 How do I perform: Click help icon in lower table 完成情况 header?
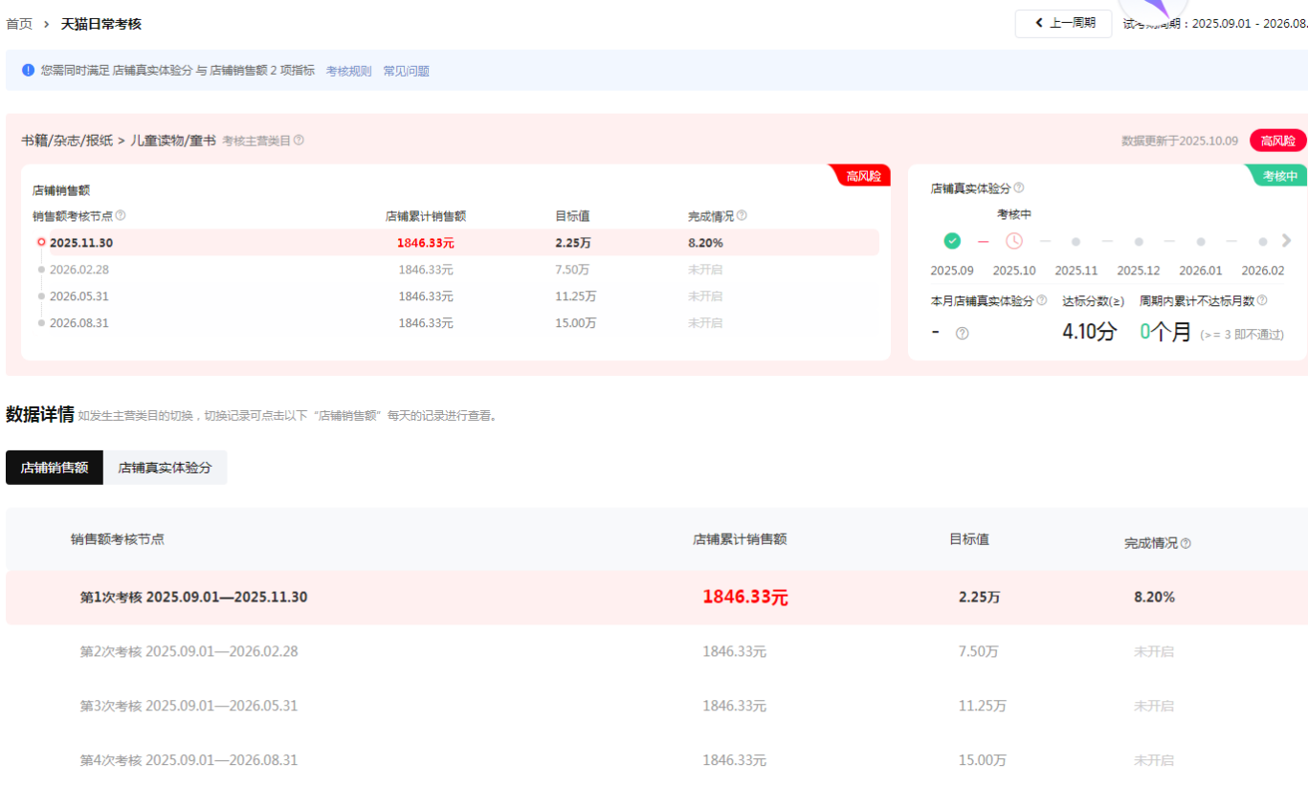coord(1186,543)
